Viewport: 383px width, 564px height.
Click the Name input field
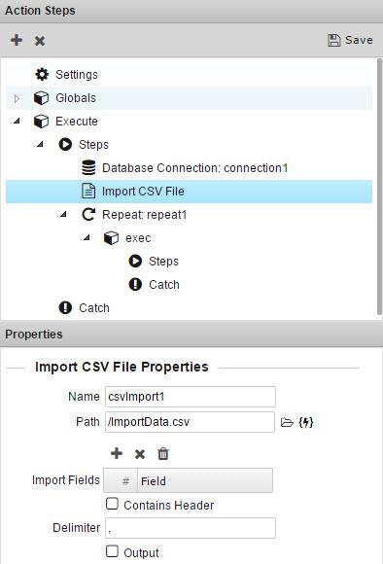(191, 397)
